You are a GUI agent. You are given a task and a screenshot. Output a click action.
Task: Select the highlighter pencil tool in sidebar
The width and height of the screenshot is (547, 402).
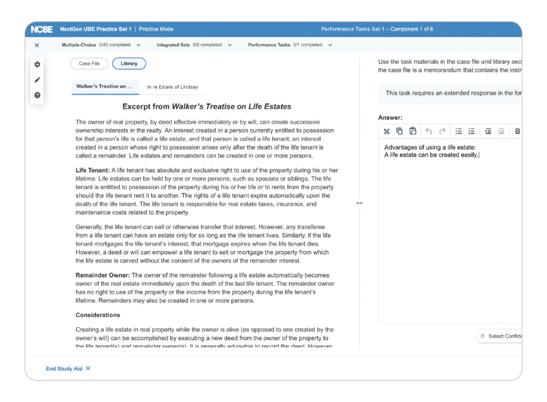point(37,80)
